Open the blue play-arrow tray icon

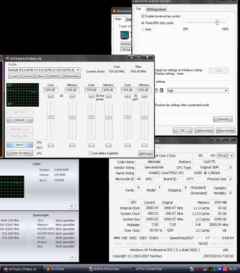220,269
